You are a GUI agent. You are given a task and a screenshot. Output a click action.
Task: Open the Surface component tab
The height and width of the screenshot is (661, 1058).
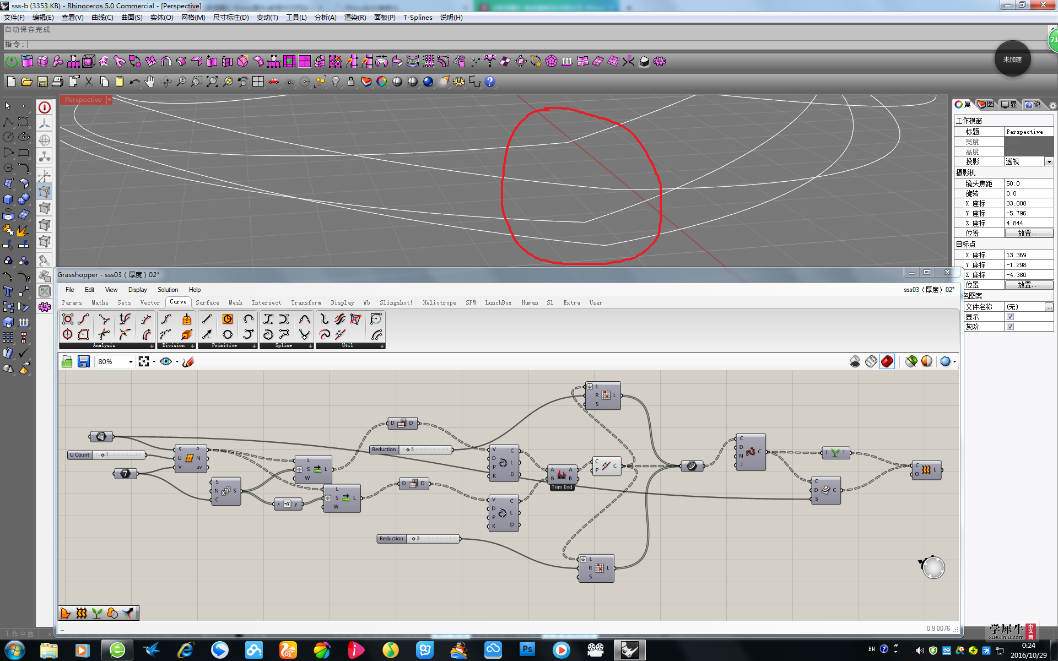[207, 302]
